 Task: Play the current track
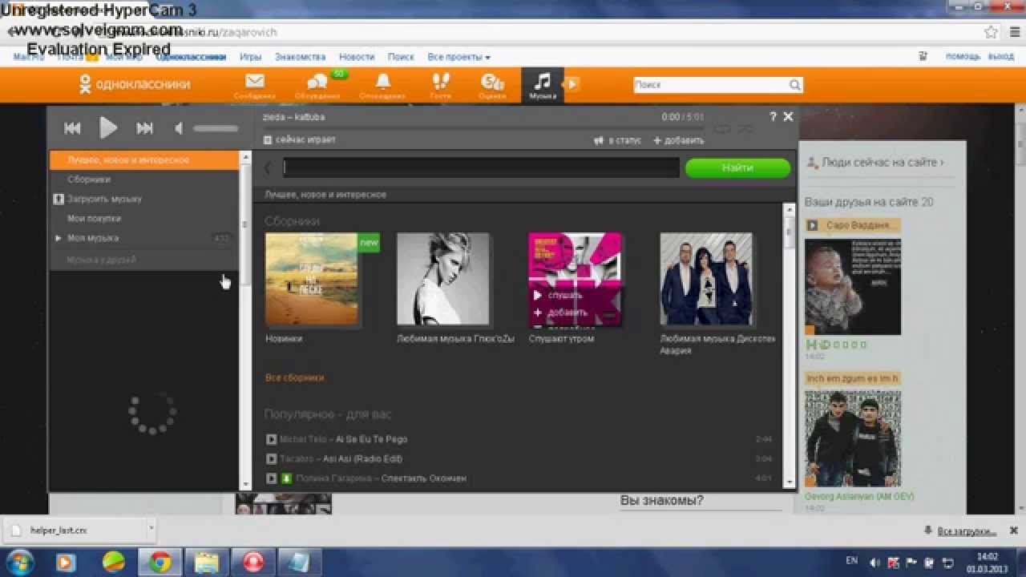tap(108, 127)
